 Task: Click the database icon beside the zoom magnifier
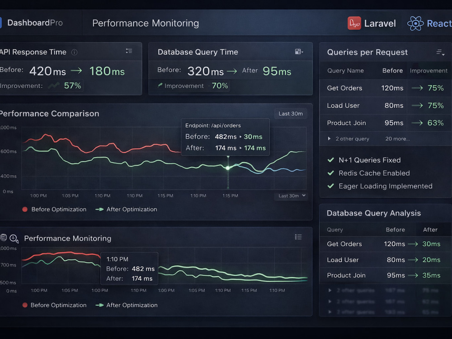(x=4, y=238)
